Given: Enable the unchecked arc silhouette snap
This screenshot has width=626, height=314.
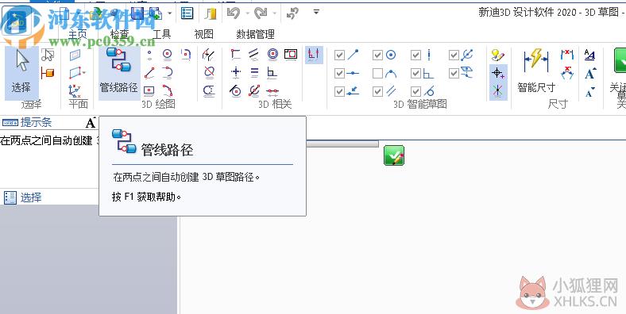Looking at the screenshot, I should click(x=377, y=73).
